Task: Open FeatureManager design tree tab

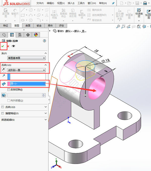Action: [4, 35]
